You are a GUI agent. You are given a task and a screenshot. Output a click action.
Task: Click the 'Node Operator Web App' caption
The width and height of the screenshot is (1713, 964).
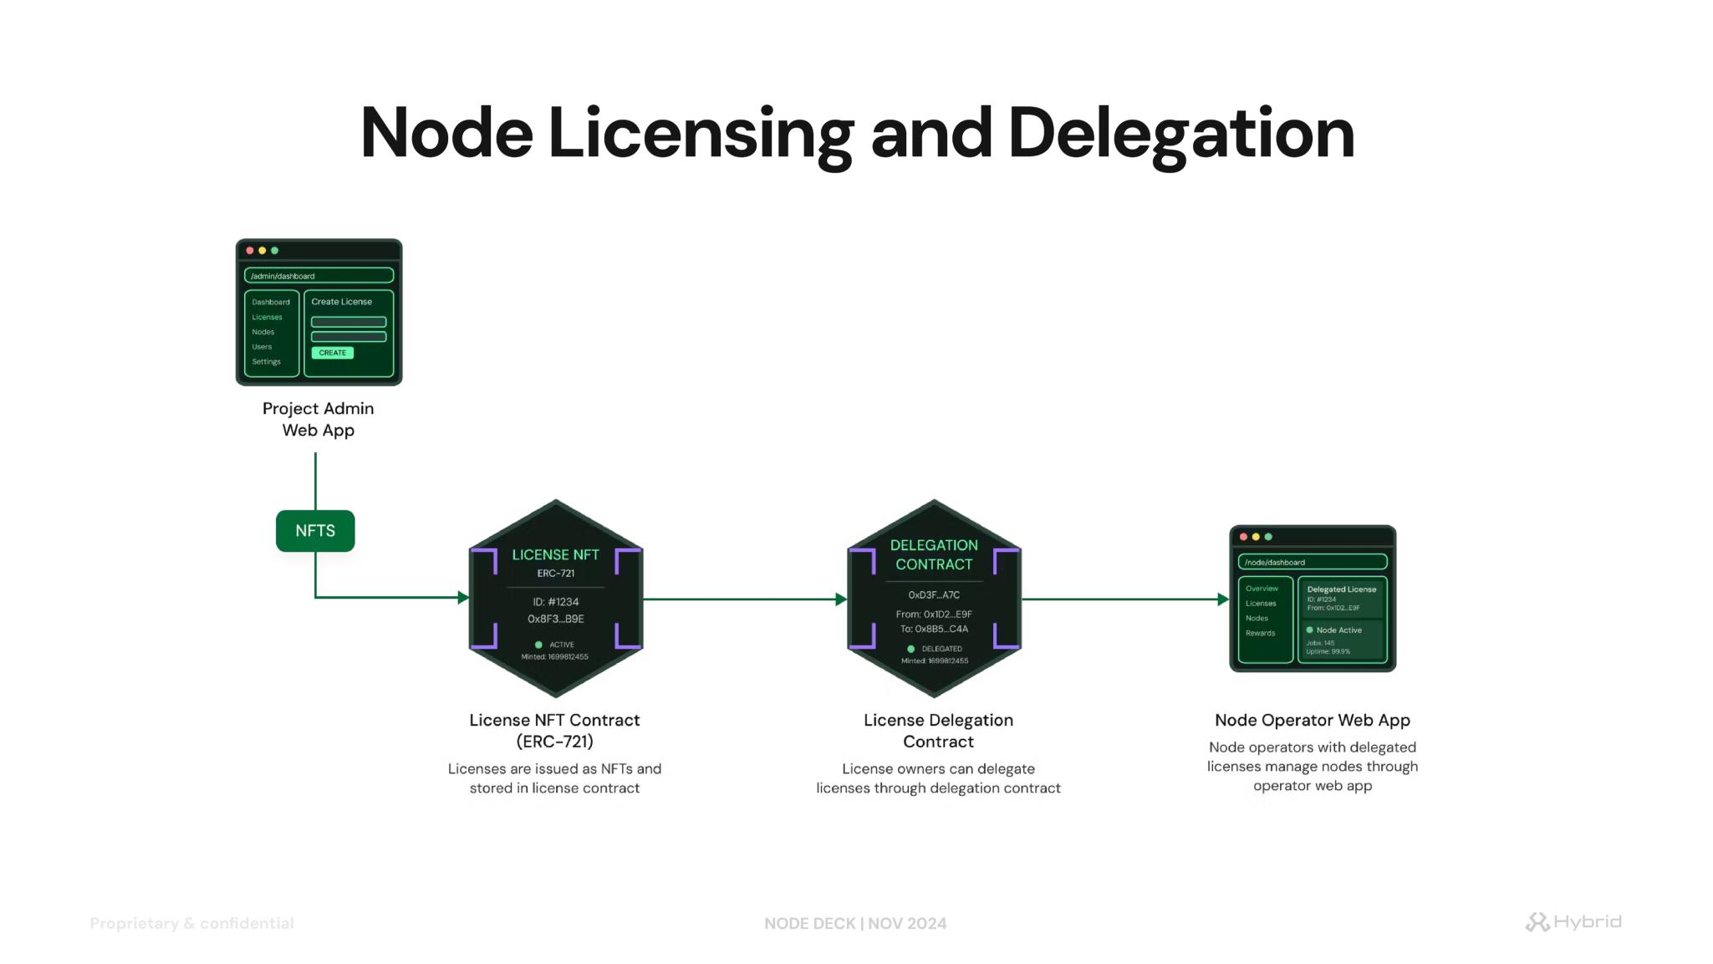(x=1313, y=720)
